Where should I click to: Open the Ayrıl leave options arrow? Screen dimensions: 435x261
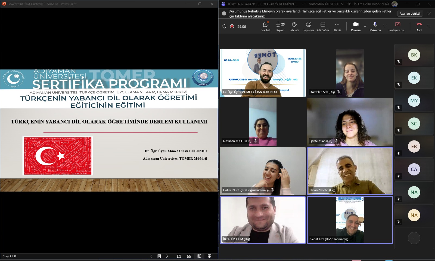pos(428,26)
